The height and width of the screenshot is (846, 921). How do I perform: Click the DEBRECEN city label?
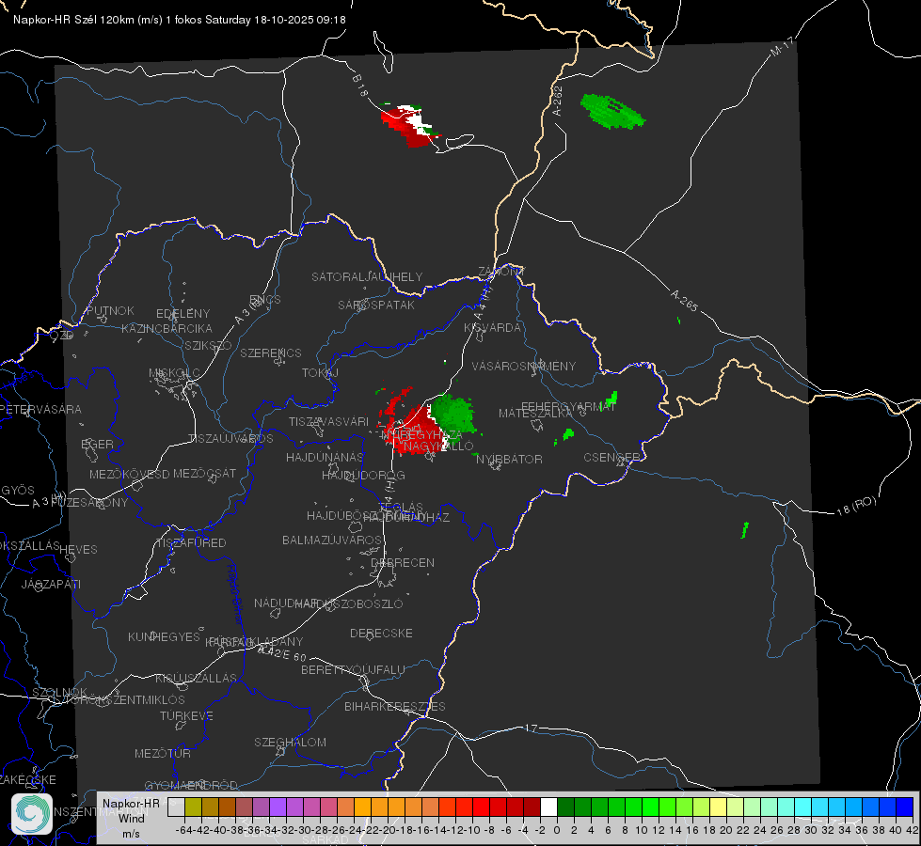pyautogui.click(x=403, y=562)
